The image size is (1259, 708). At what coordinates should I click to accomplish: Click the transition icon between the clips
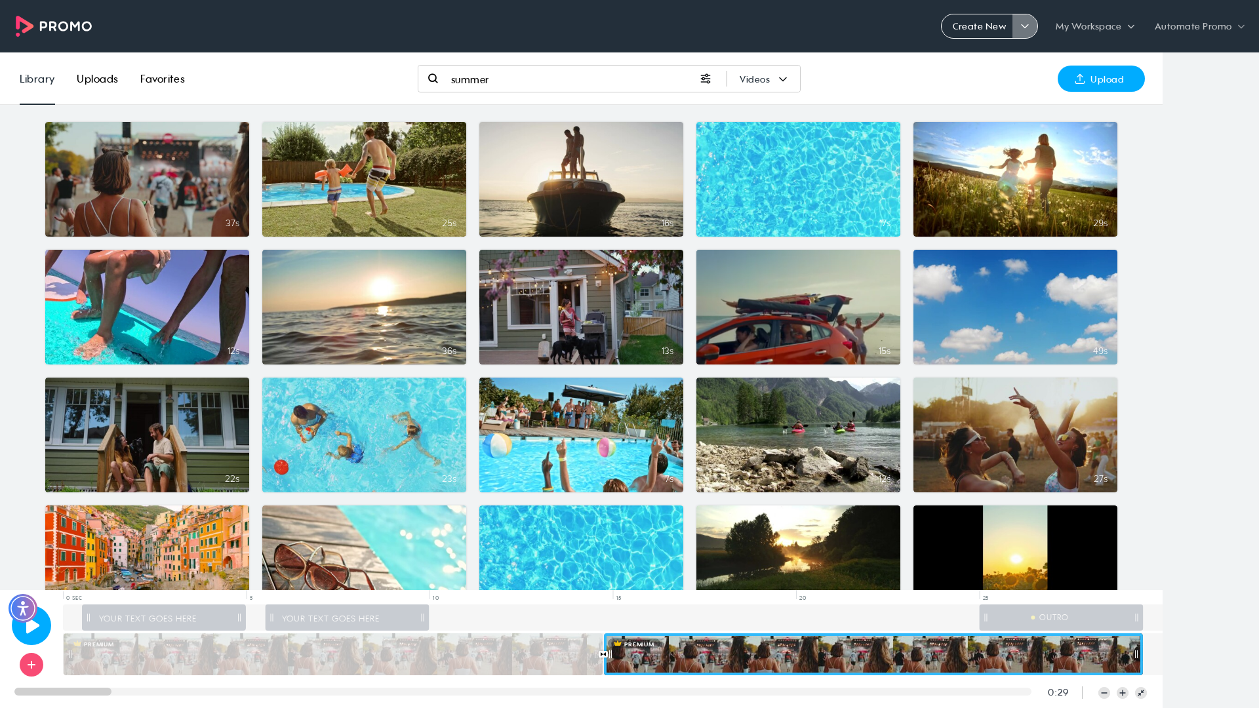click(603, 654)
